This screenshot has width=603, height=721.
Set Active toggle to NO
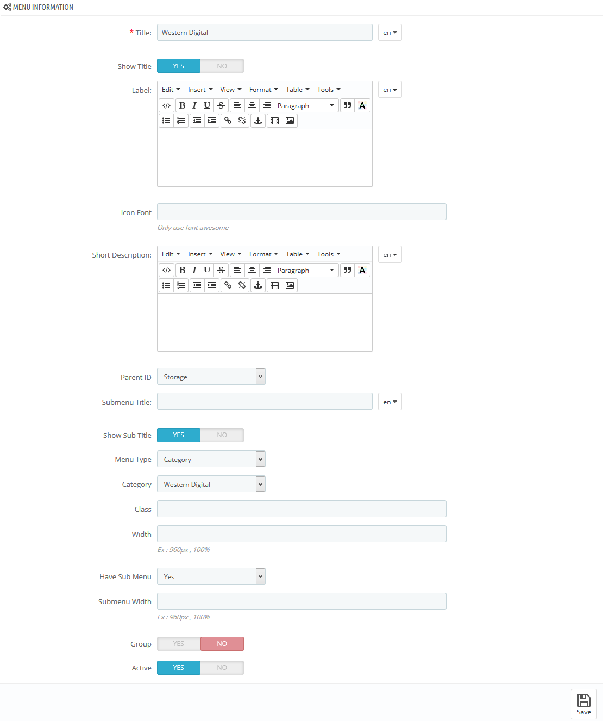coord(222,668)
